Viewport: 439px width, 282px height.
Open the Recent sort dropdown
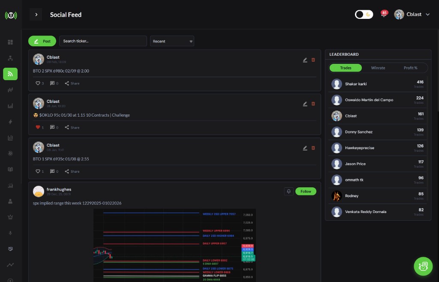(172, 41)
